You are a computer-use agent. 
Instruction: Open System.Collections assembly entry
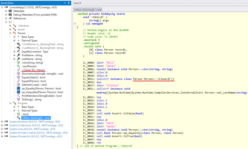click(x=36, y=126)
